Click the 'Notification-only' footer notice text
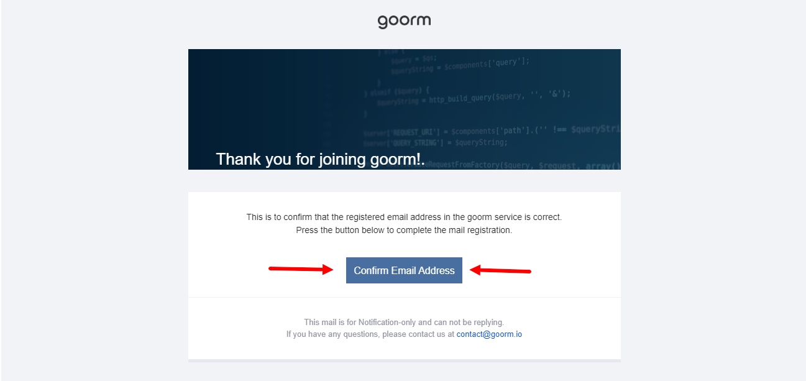This screenshot has height=381, width=806. point(404,323)
